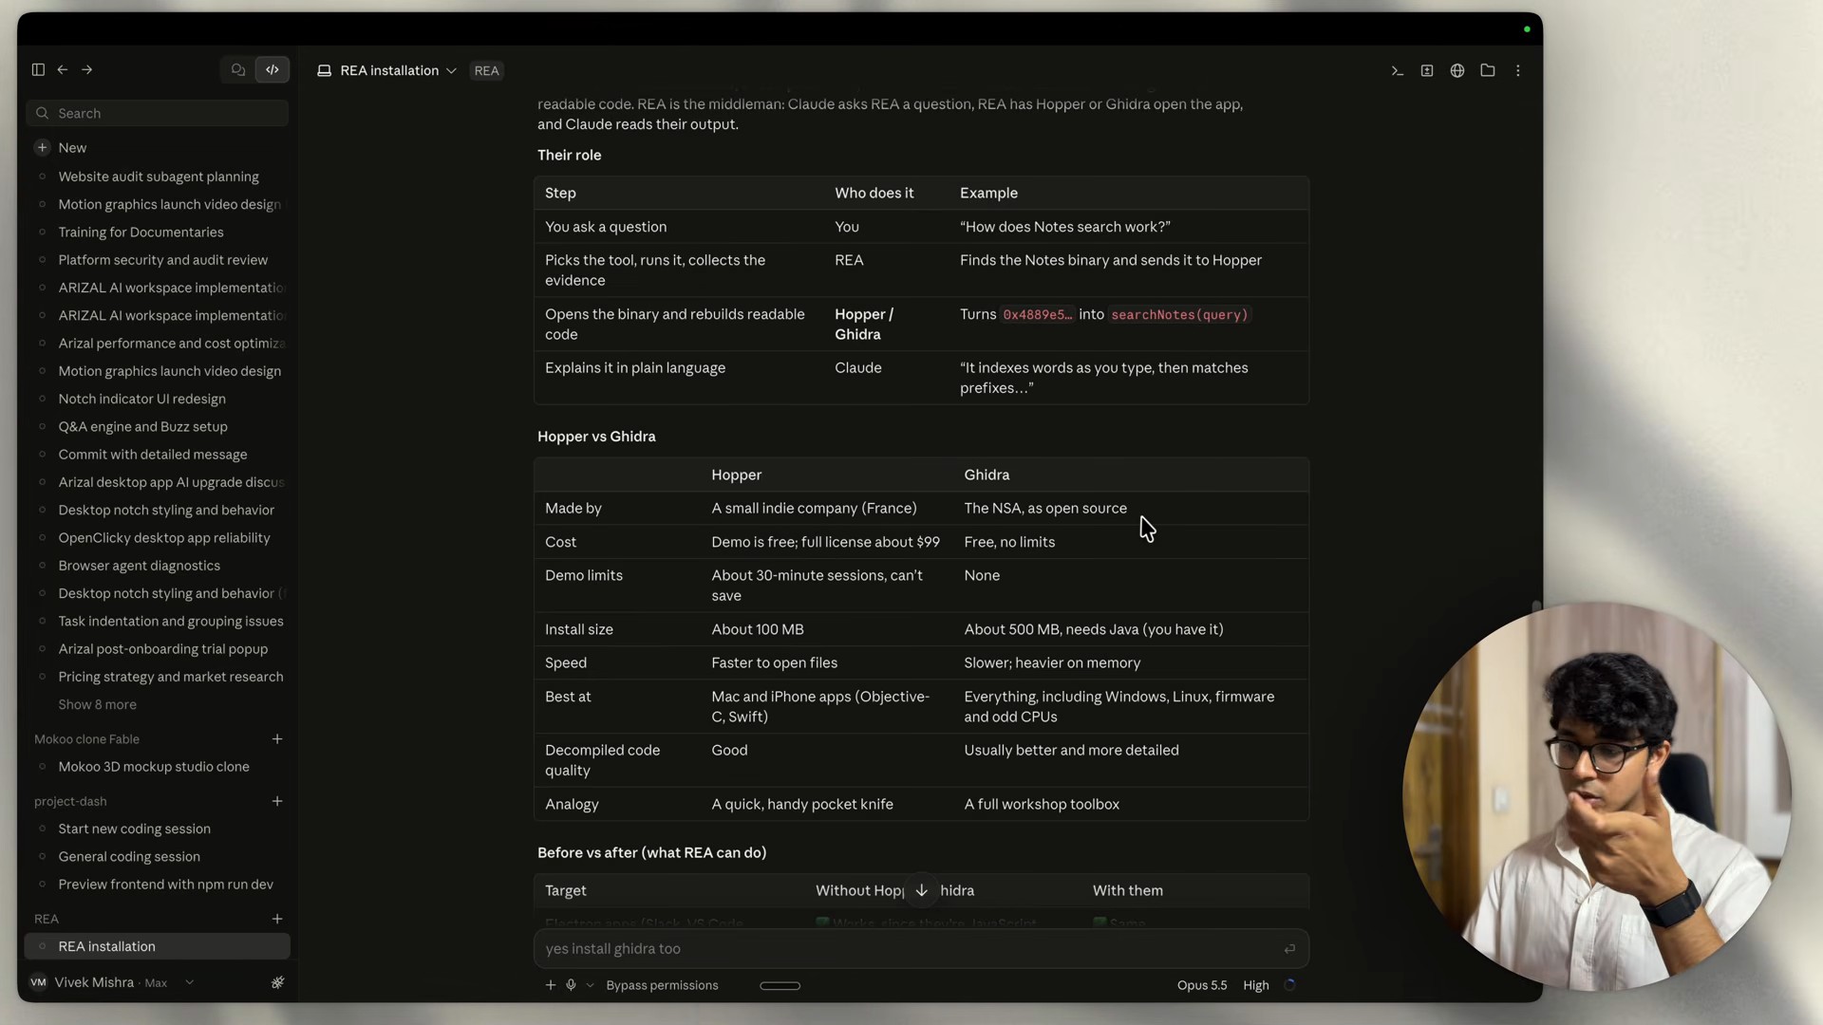Change the Bypass permissions mode
Image resolution: width=1823 pixels, height=1025 pixels.
[x=662, y=985]
